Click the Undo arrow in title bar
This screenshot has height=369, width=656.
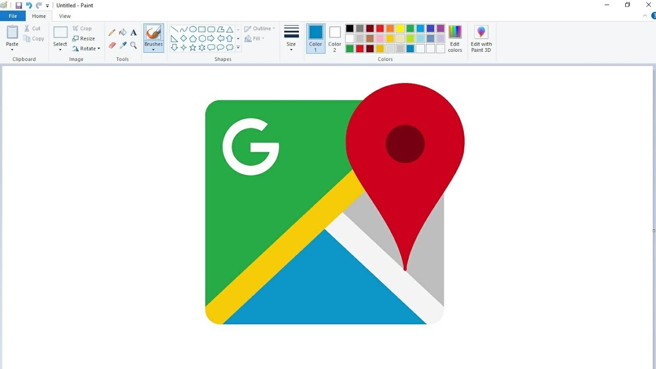[29, 5]
